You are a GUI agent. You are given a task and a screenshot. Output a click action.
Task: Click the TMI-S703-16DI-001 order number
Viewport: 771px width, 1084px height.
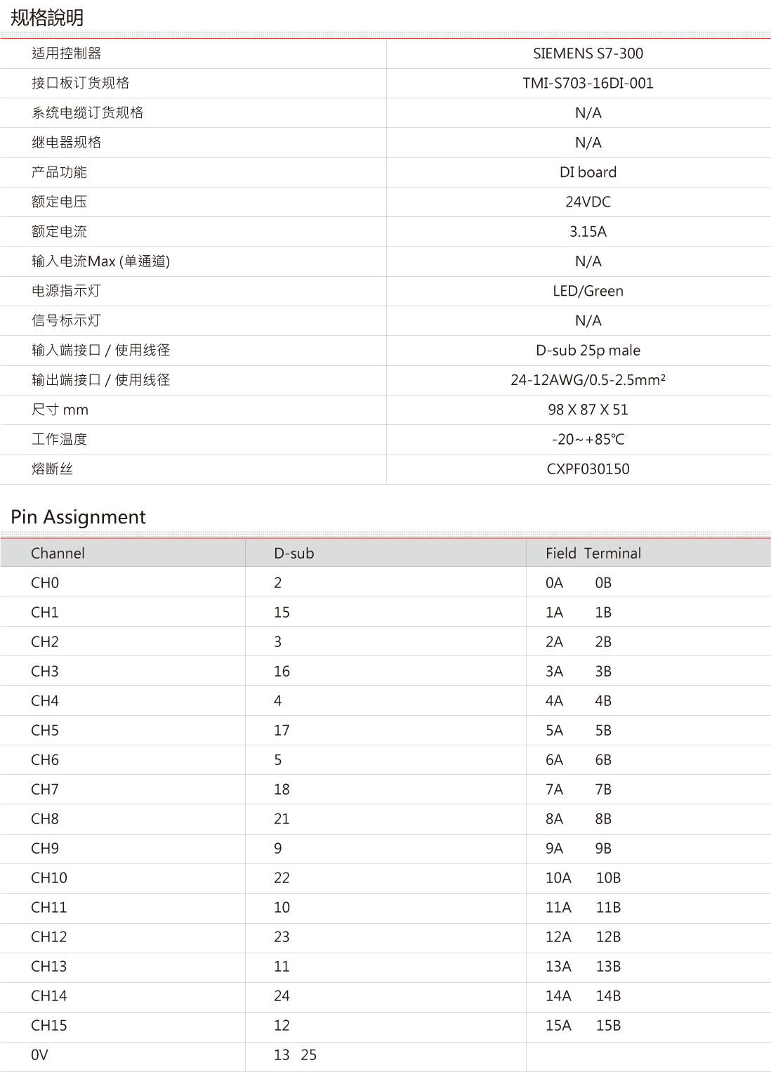588,83
